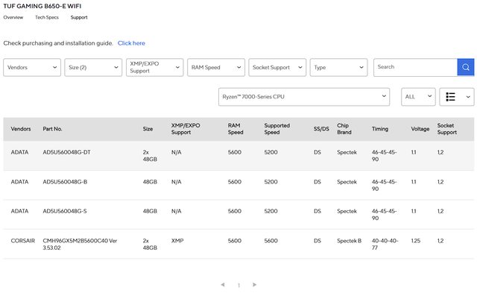Viewport: 477px width, 293px height.
Task: Focus the Search text field
Action: tap(415, 67)
